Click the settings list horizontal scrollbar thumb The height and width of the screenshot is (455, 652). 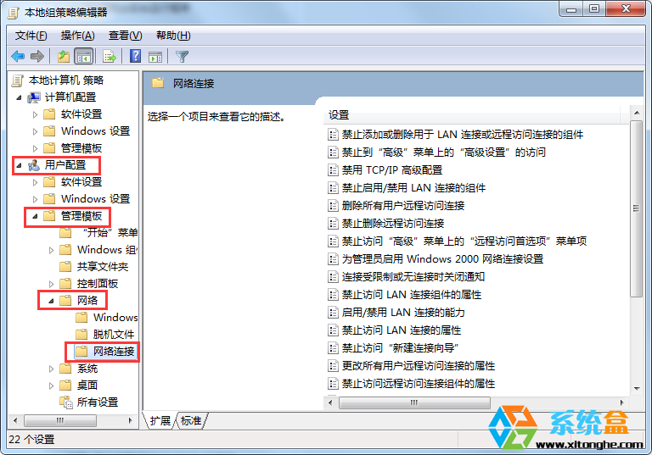[x=414, y=402]
